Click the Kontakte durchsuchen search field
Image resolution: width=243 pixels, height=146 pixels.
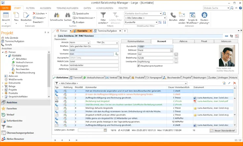pos(142,14)
